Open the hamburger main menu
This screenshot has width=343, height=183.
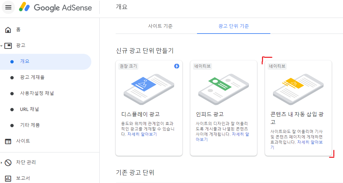[8, 7]
